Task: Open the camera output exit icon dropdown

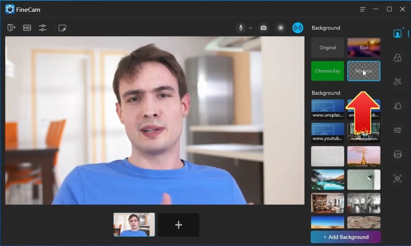Action: [11, 28]
